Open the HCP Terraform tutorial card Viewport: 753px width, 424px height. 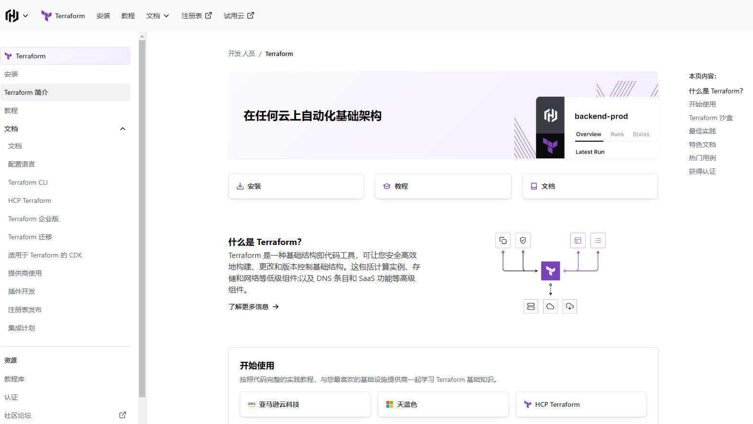pos(581,404)
